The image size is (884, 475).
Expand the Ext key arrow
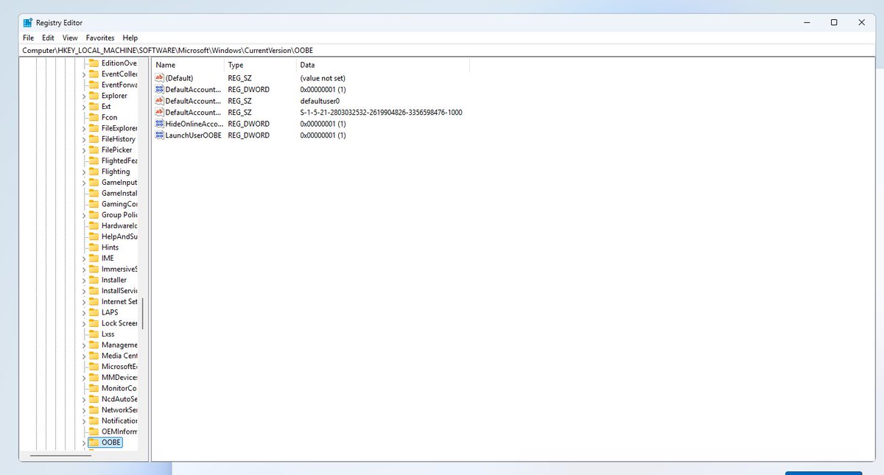(x=83, y=107)
